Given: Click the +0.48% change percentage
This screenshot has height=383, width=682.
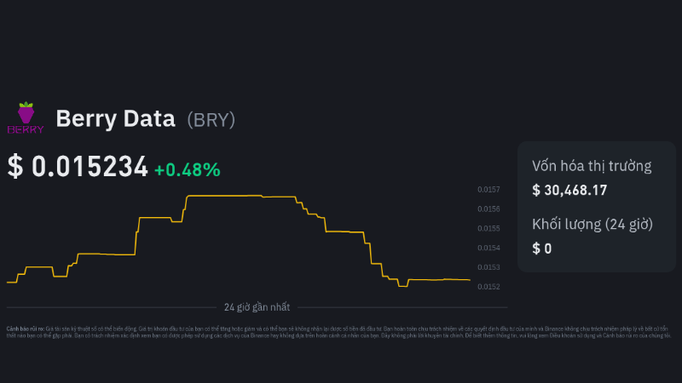Looking at the screenshot, I should (188, 169).
